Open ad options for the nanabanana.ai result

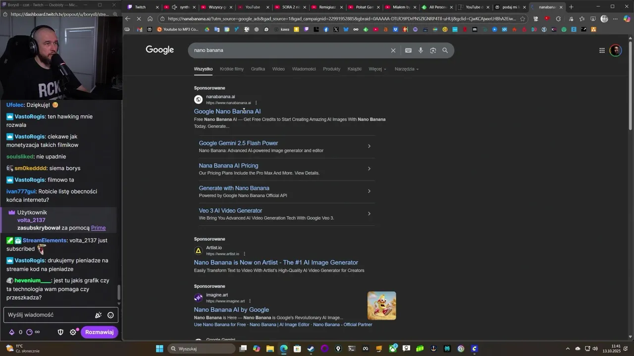tap(256, 103)
